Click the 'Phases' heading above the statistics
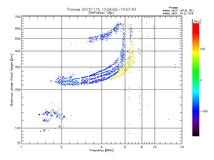This screenshot has width=214, height=160. tap(173, 8)
